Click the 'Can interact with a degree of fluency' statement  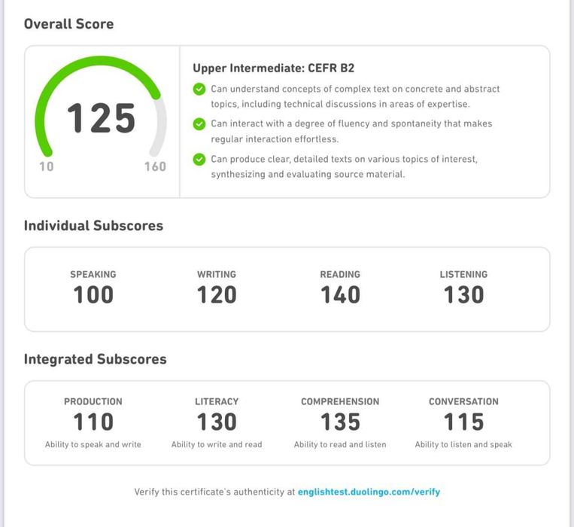click(351, 132)
